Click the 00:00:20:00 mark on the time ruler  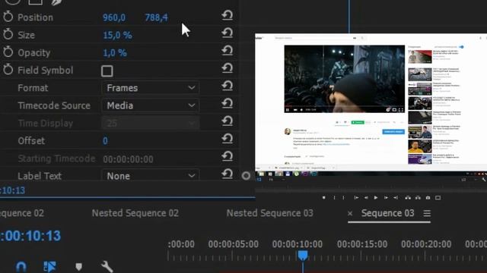426,244
